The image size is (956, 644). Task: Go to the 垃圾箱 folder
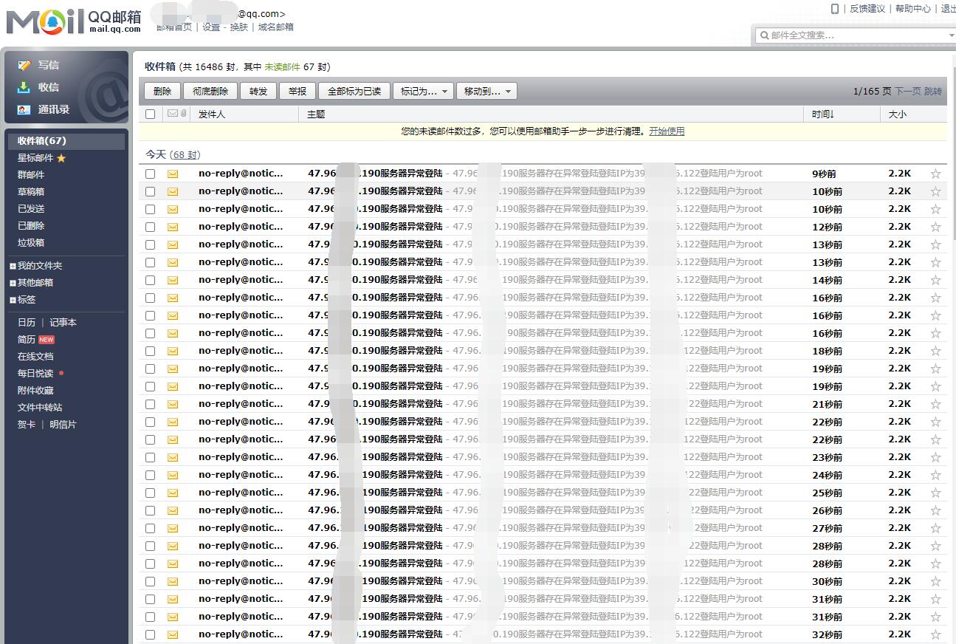coord(31,243)
